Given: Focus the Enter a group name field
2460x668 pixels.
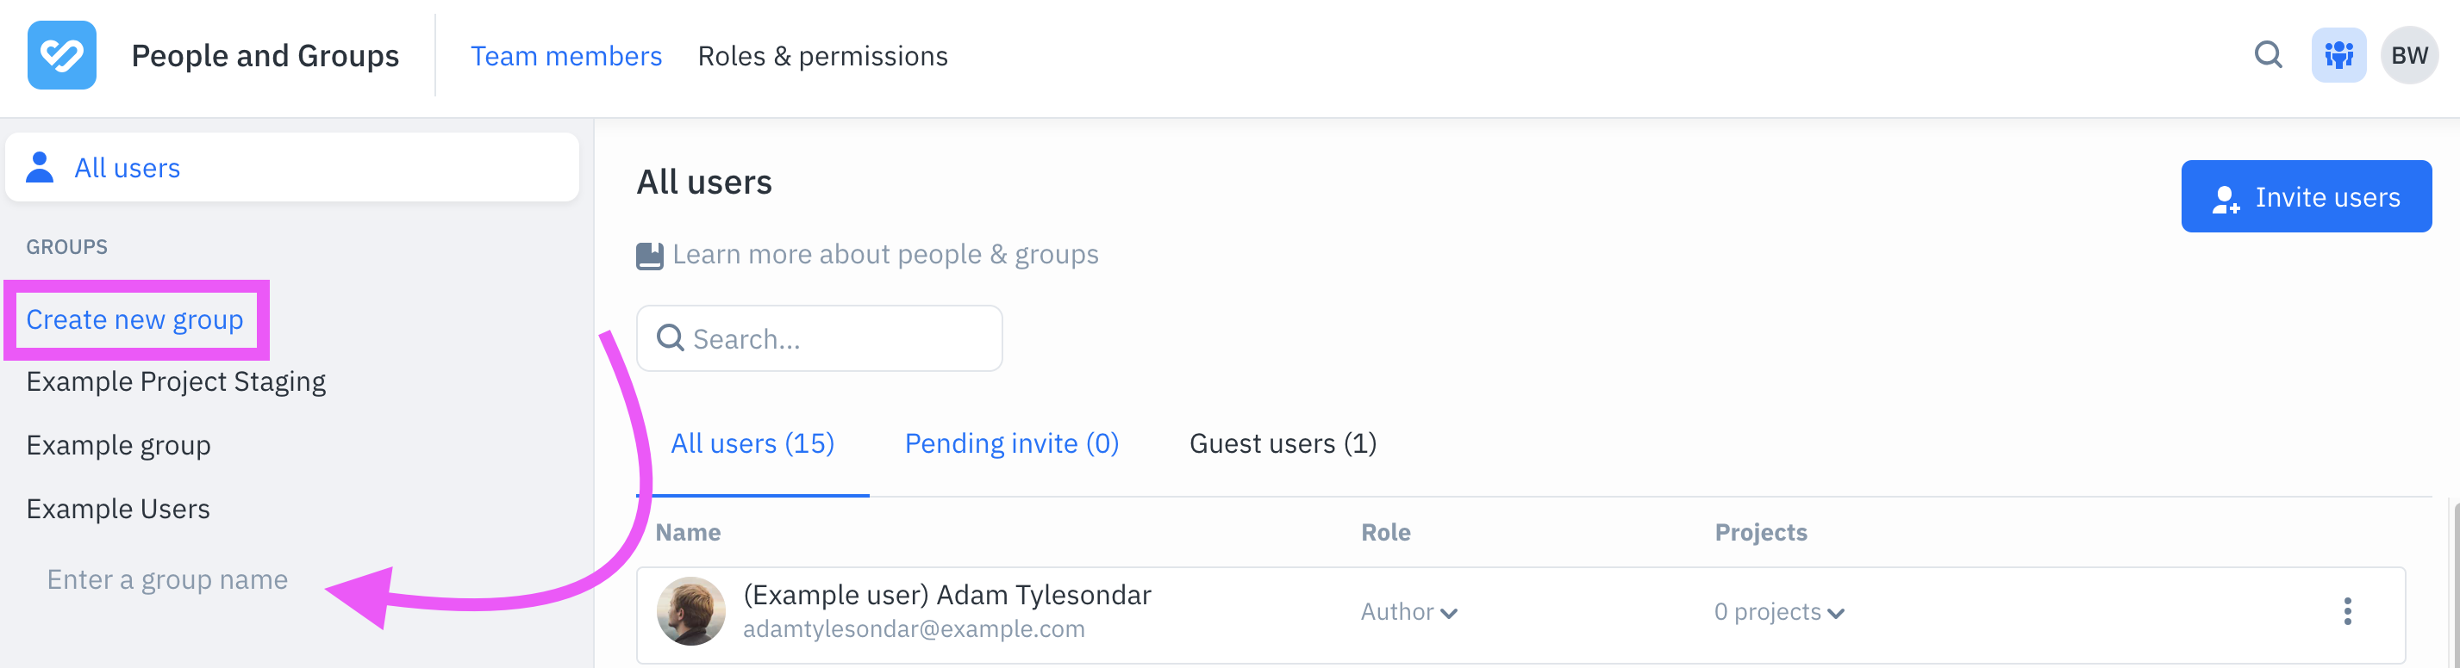Looking at the screenshot, I should click(x=167, y=580).
